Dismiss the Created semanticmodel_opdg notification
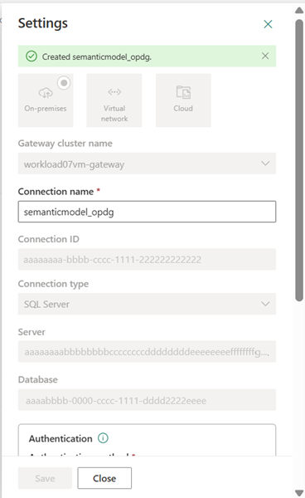Viewport: 305px width, 498px height. [x=265, y=56]
